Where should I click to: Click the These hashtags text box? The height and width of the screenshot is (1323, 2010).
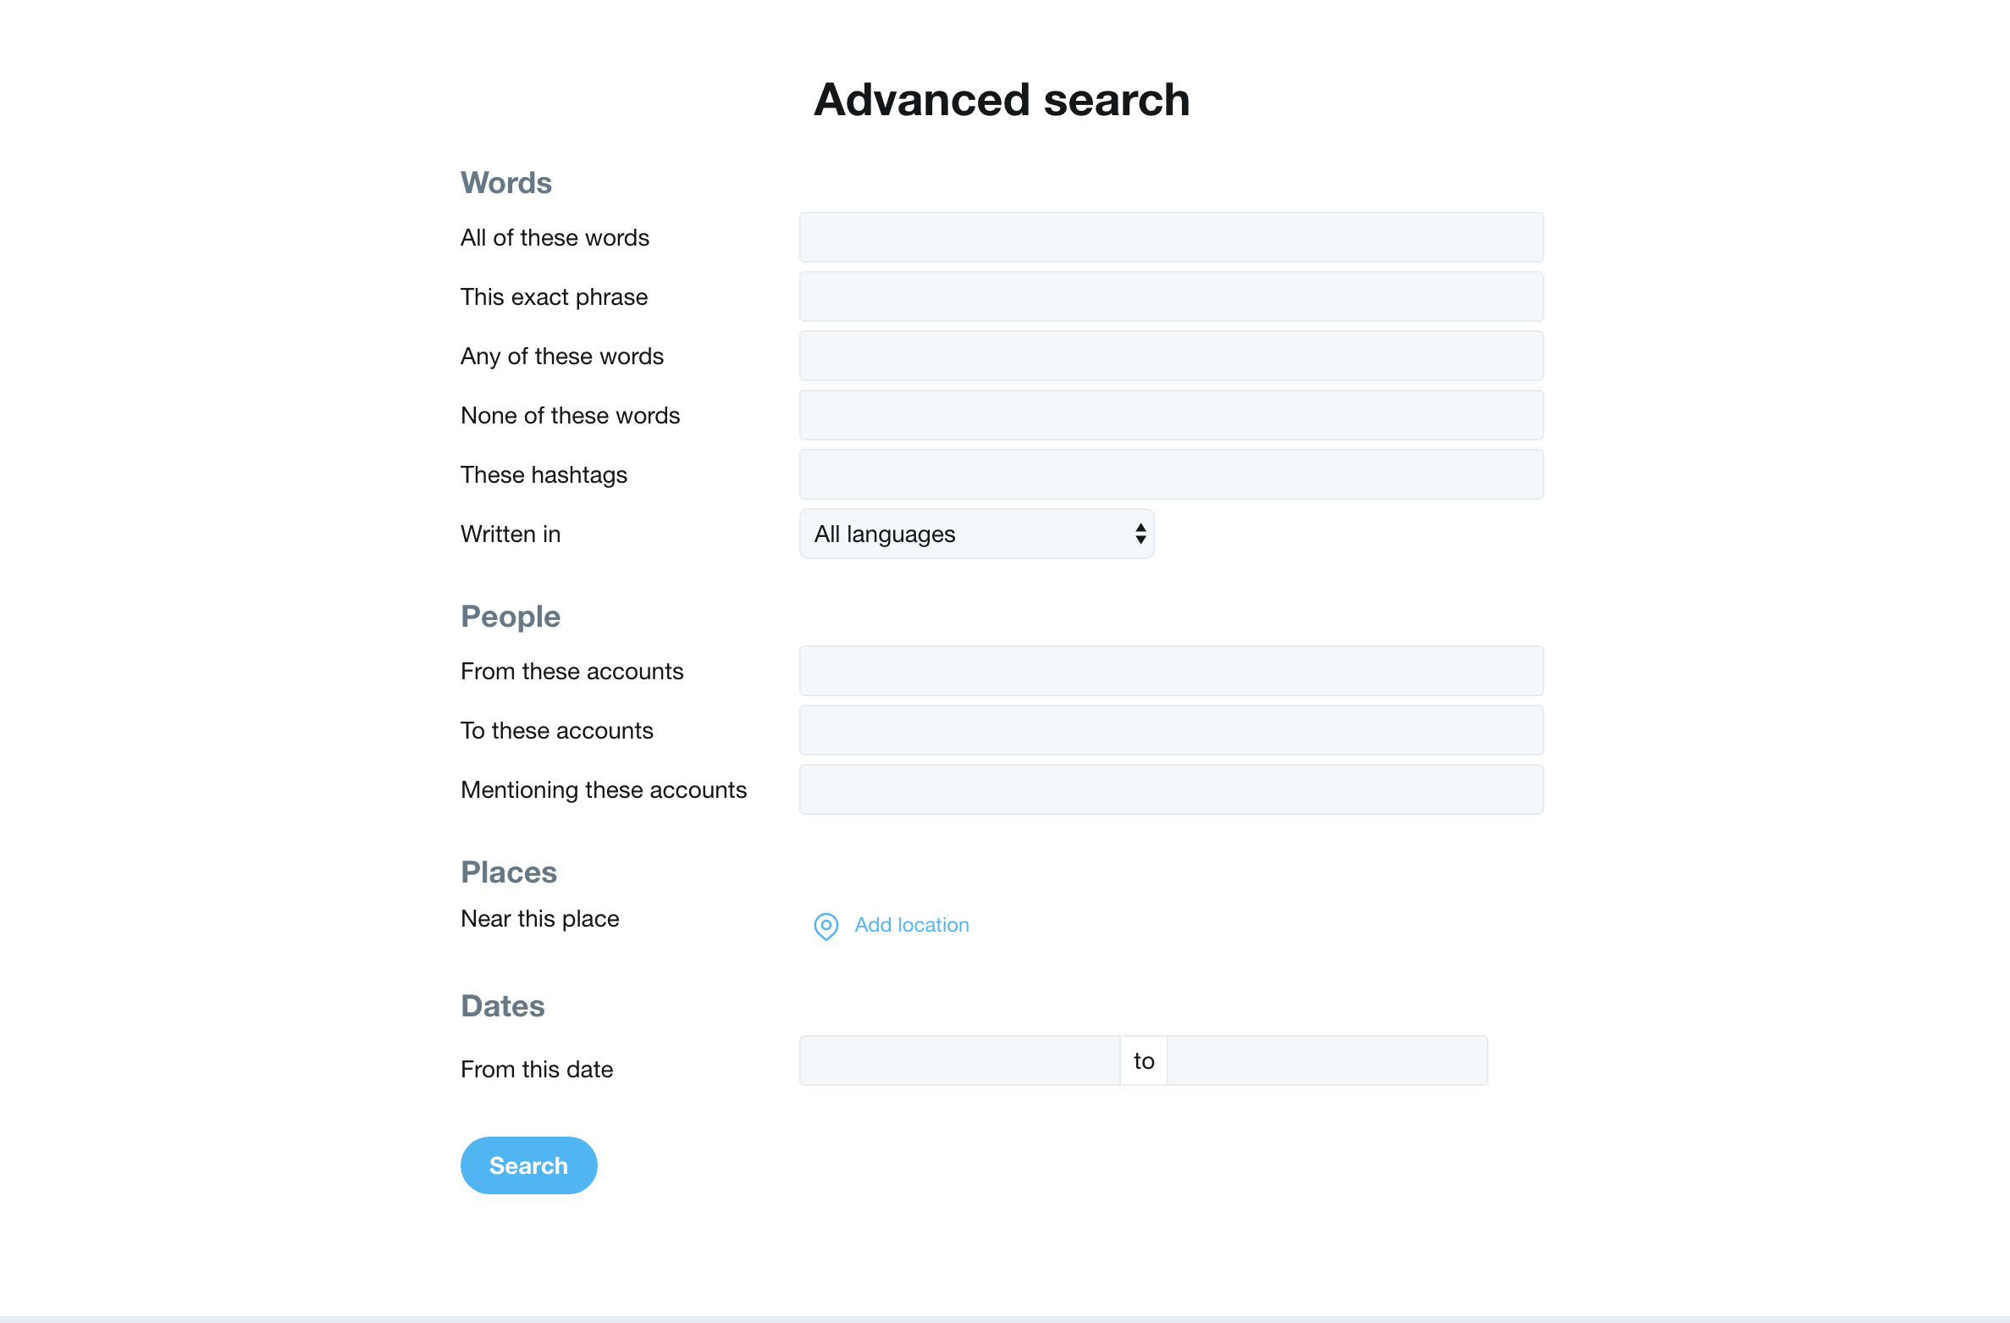pos(1171,474)
